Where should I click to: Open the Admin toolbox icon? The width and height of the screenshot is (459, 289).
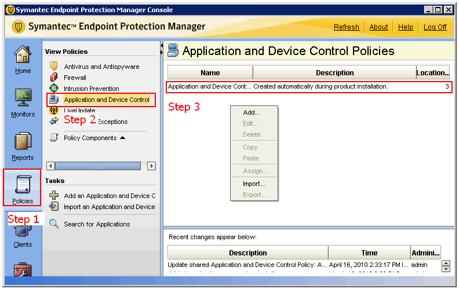[x=23, y=270]
